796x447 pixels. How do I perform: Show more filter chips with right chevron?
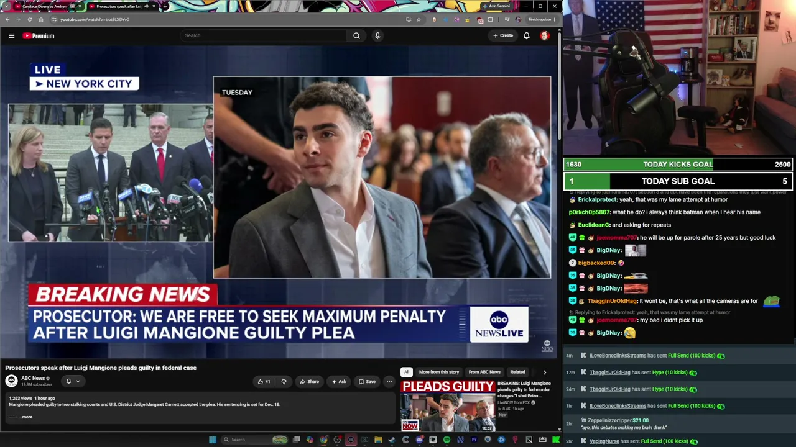[x=544, y=372]
